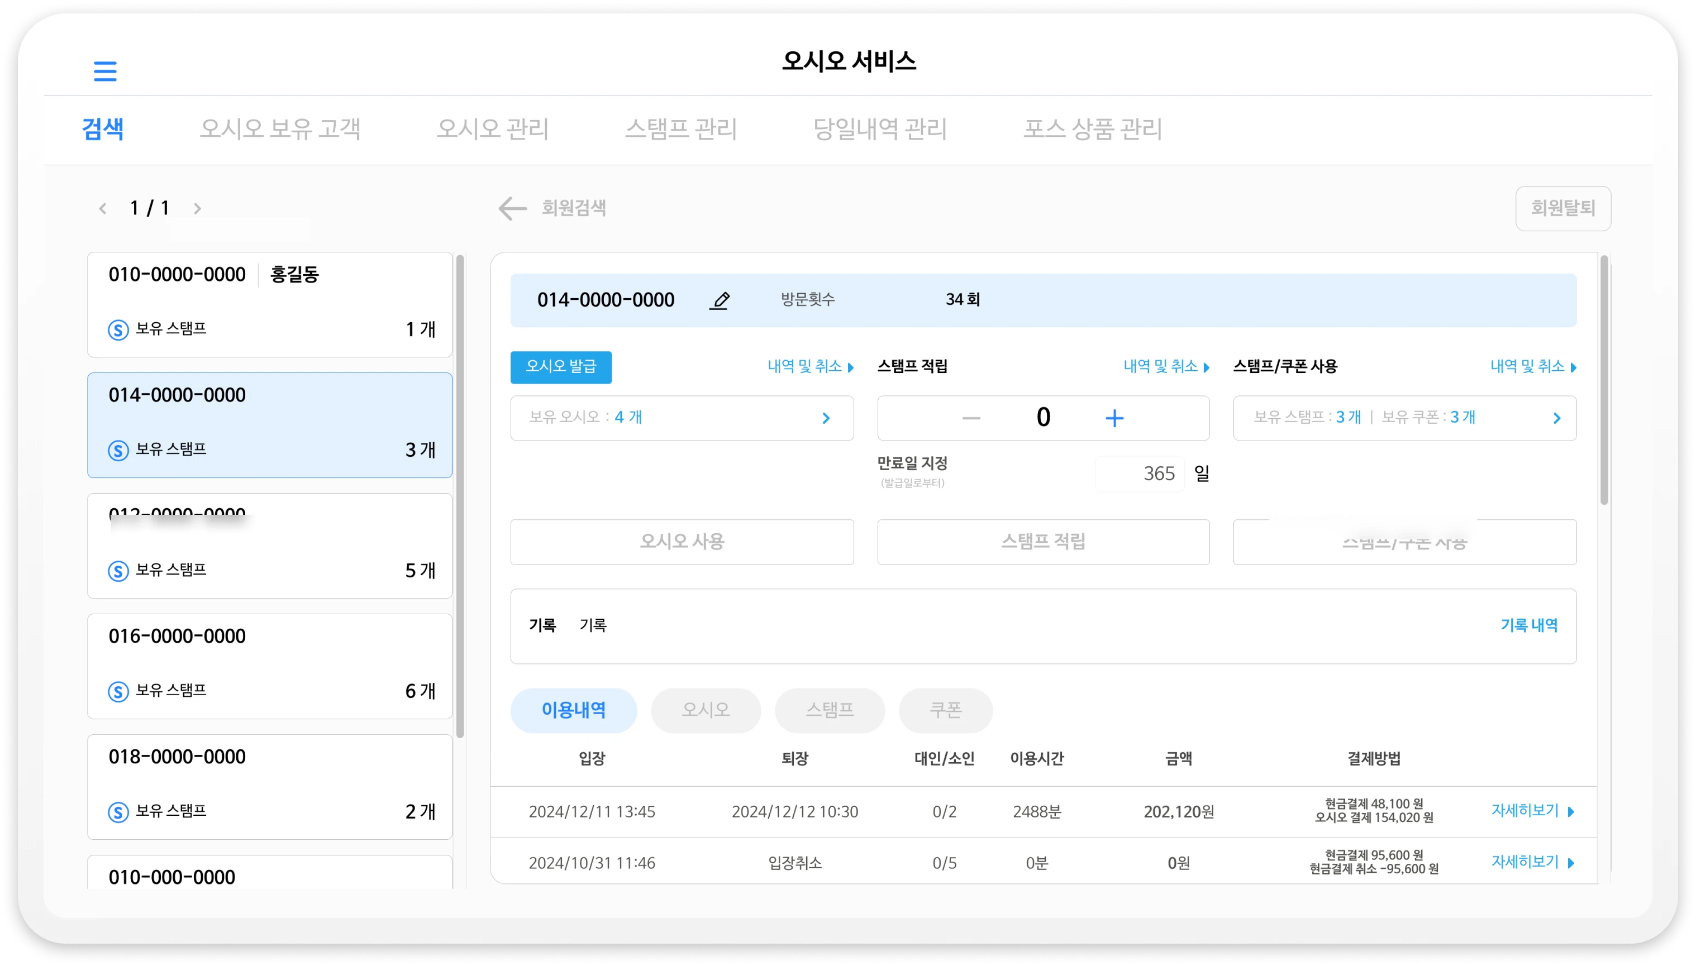Click stamp icon on 018-0000-0000 card

coord(118,812)
